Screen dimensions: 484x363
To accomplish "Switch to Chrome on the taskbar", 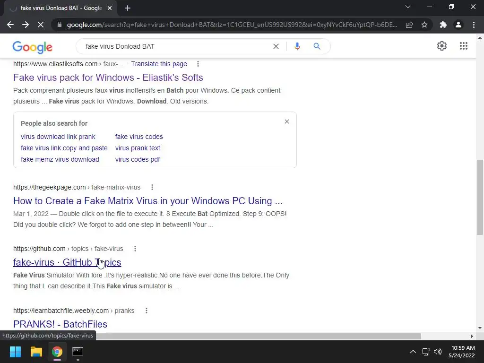I will [57, 352].
